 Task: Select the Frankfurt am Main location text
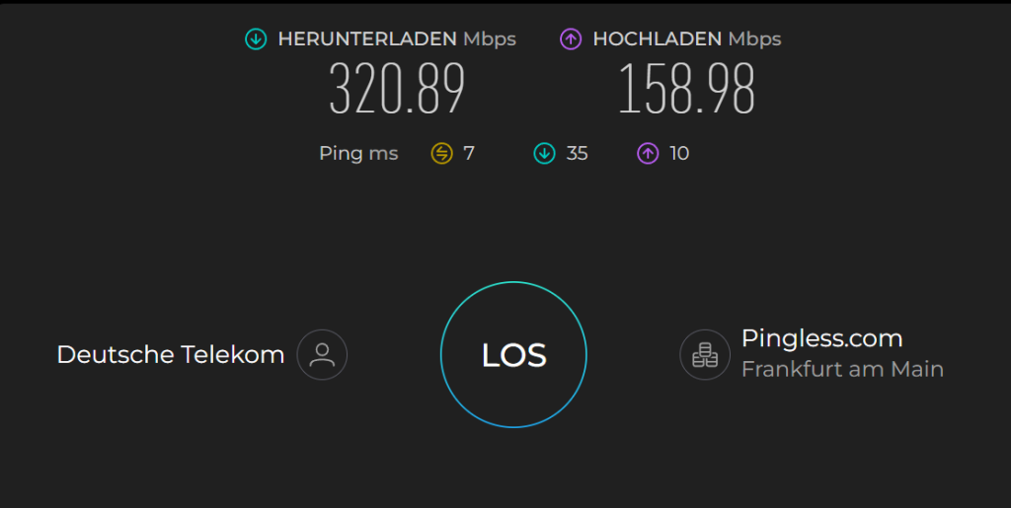click(x=842, y=370)
